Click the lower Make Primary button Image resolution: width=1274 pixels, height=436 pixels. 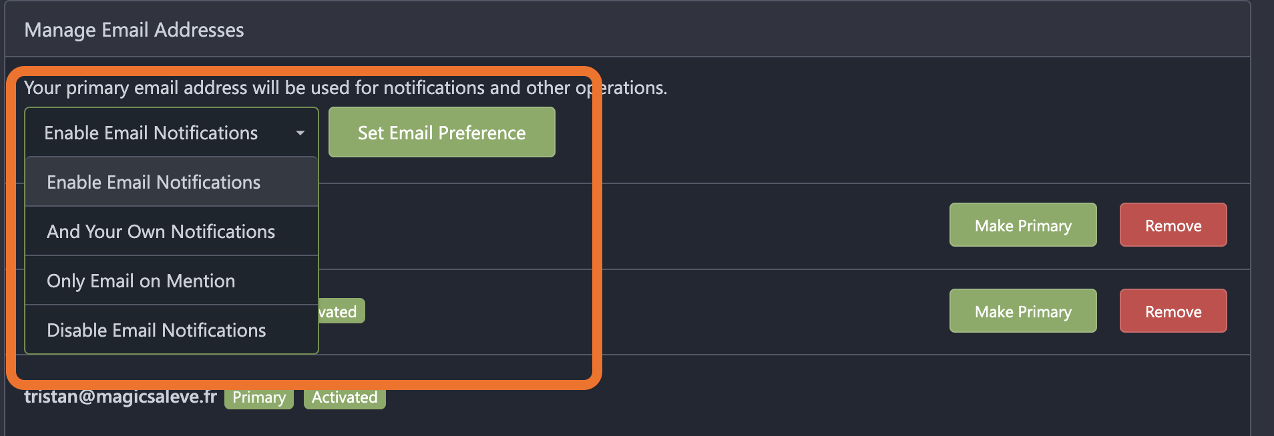(1023, 311)
